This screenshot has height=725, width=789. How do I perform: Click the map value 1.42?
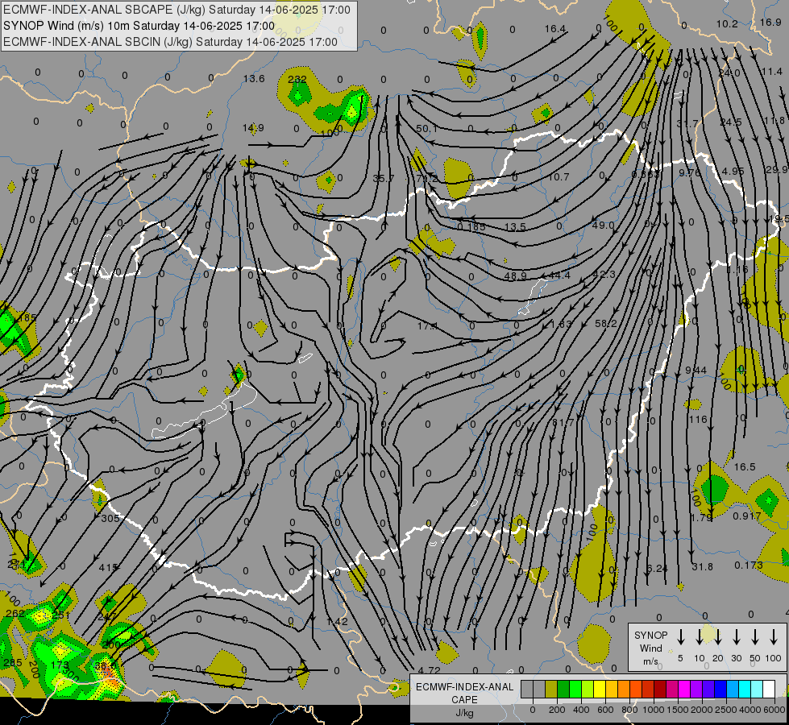pos(337,621)
